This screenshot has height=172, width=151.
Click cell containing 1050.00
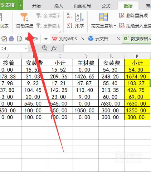click(86, 110)
